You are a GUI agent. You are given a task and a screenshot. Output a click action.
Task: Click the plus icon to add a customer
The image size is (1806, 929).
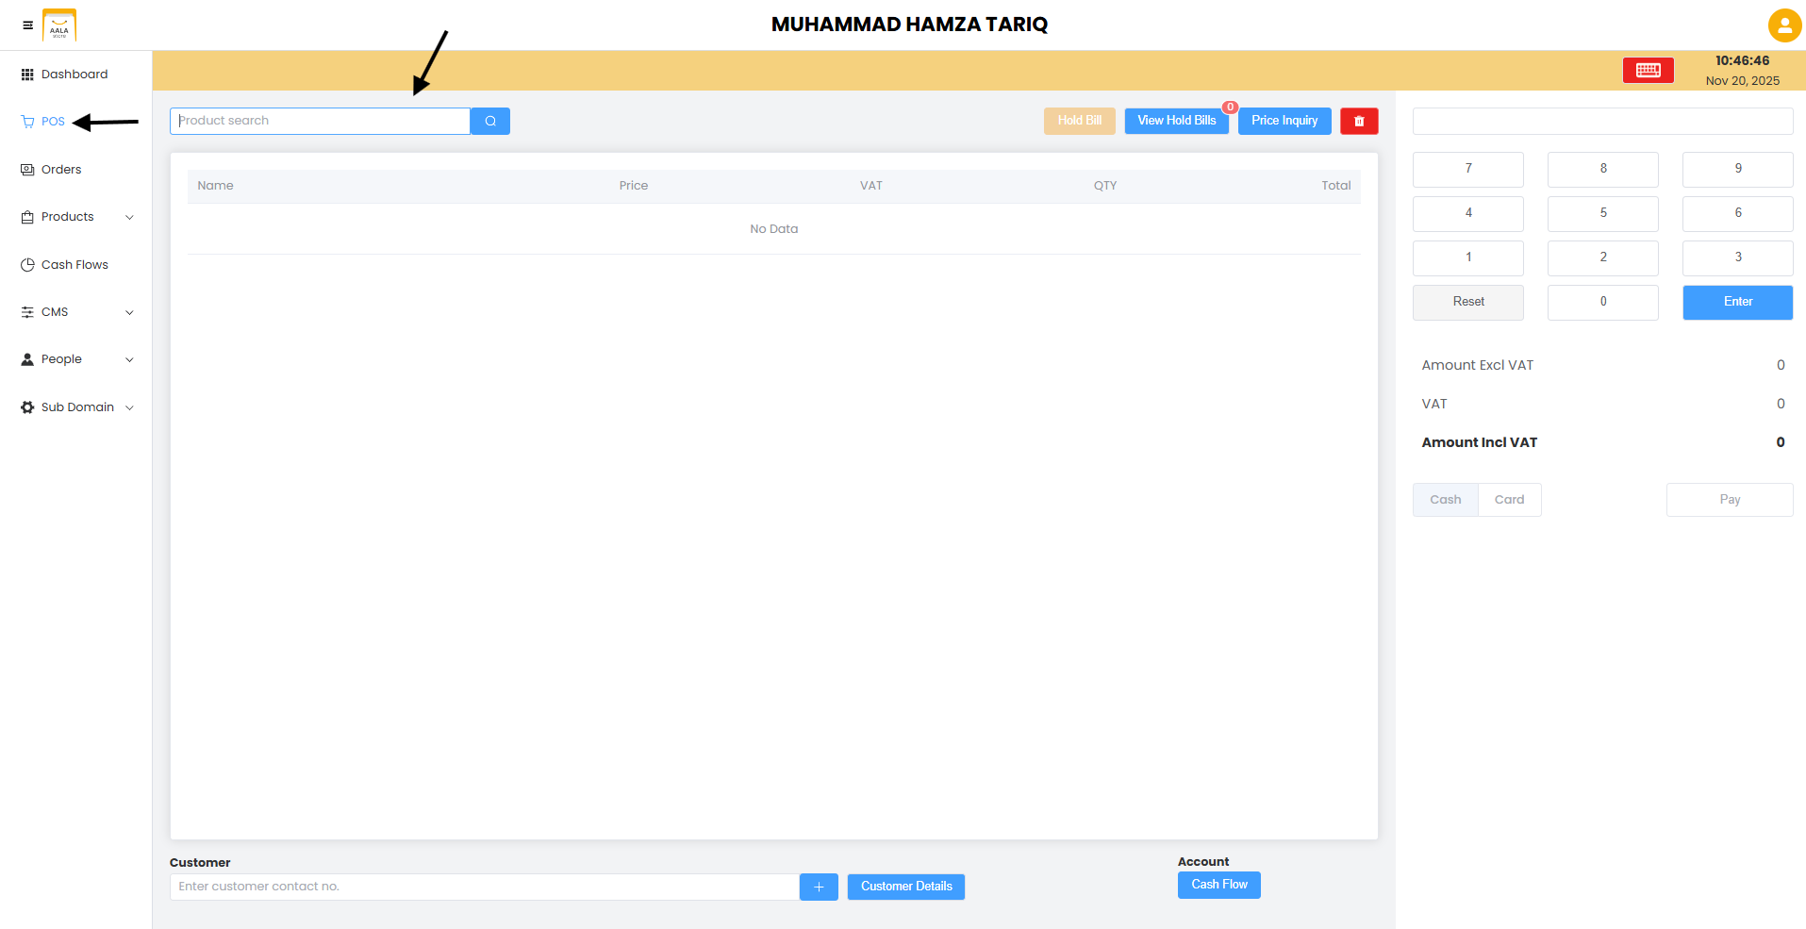(818, 887)
